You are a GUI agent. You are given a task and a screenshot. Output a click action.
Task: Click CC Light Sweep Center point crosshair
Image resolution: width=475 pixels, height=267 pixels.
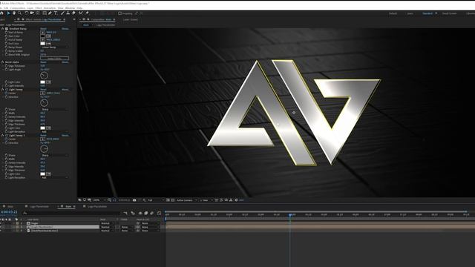tap(43, 93)
